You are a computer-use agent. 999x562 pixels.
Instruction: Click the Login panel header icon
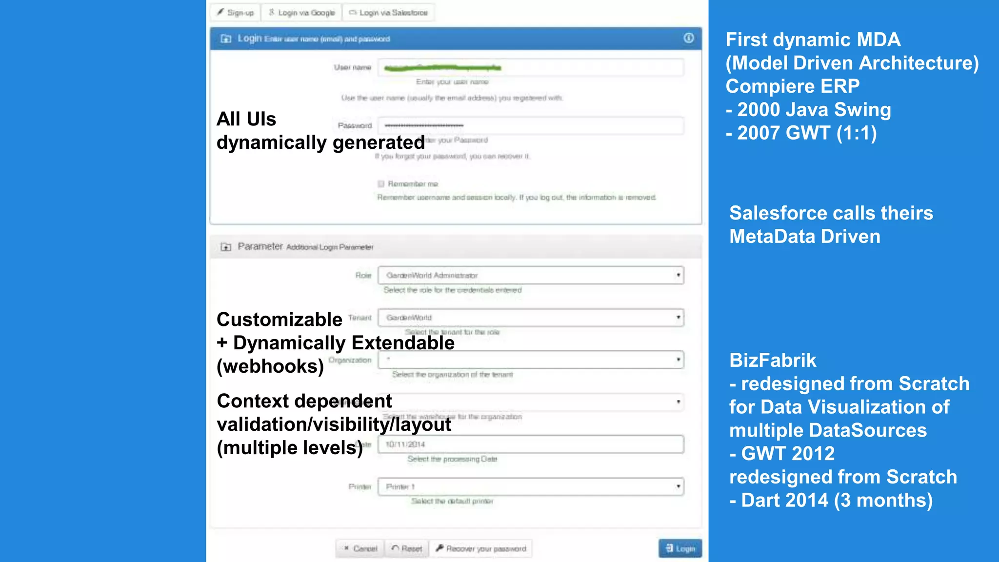tap(226, 39)
